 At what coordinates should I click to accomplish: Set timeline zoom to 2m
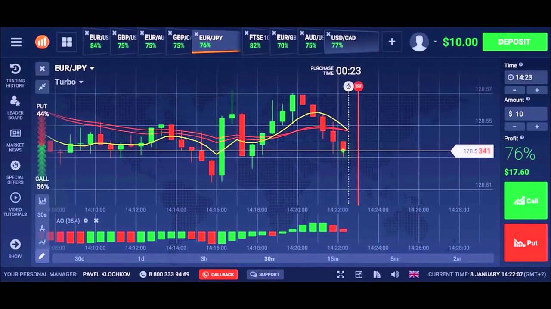(457, 258)
